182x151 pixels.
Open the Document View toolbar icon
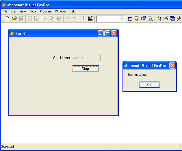pos(150,19)
